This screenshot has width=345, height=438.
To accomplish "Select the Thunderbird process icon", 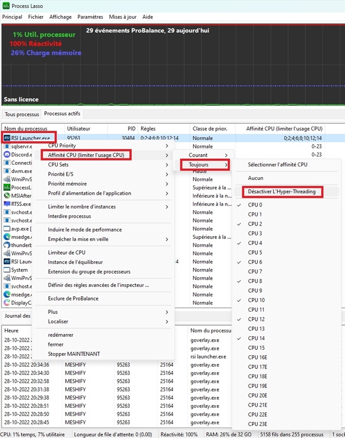I will click(x=7, y=245).
